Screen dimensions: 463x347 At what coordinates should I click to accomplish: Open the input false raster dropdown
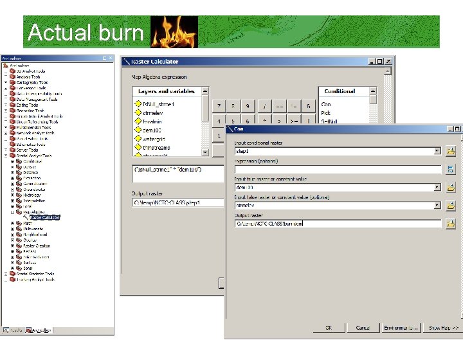point(437,206)
